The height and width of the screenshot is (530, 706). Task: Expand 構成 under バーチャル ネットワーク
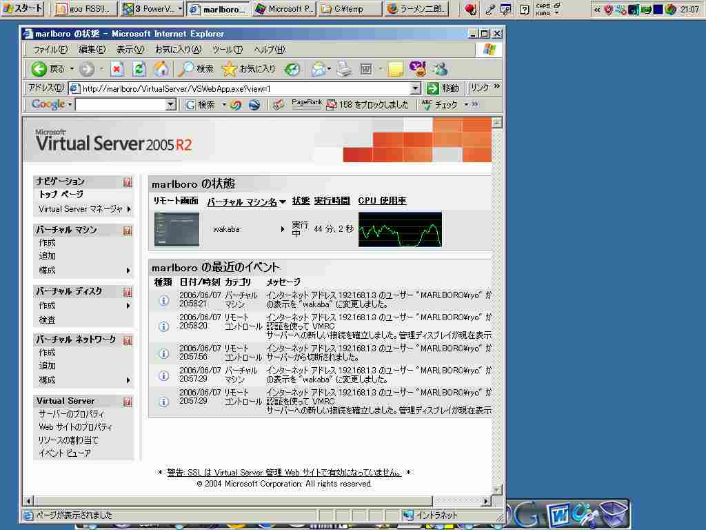click(x=128, y=380)
